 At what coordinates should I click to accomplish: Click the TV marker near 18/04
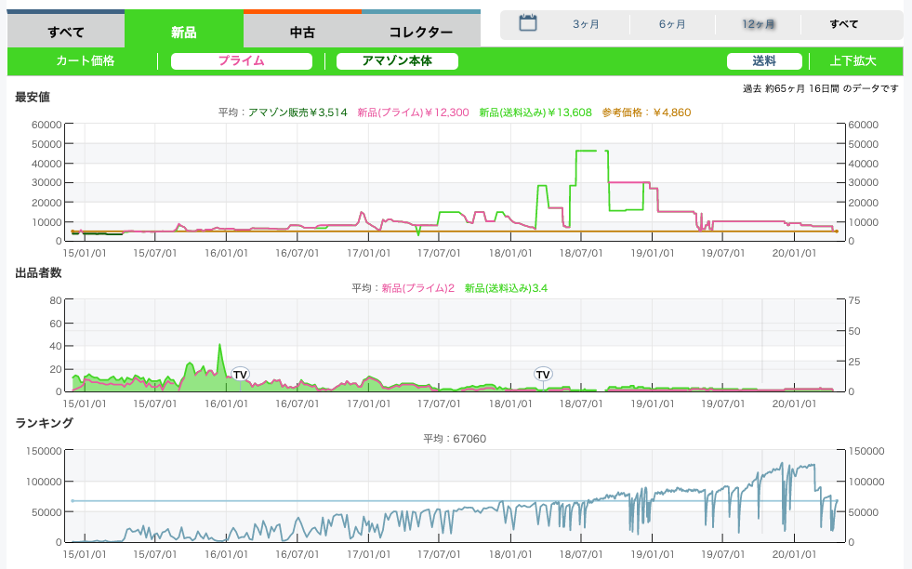(543, 375)
